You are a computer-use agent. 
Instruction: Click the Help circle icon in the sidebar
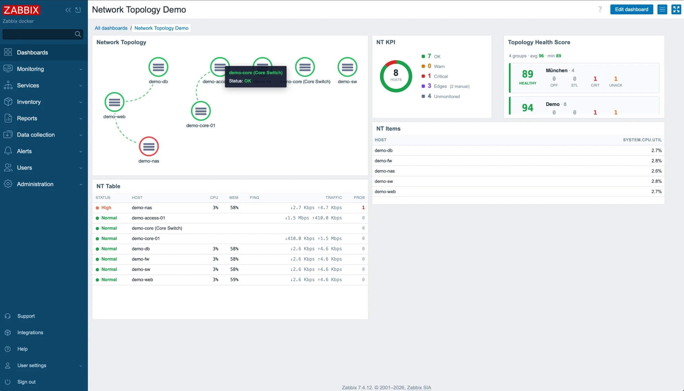(8, 349)
